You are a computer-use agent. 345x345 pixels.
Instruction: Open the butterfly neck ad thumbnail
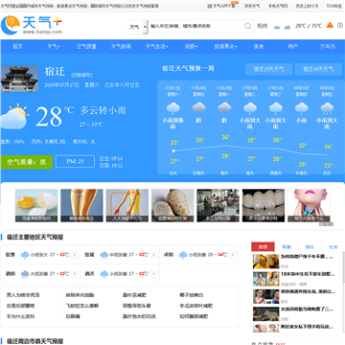(309, 205)
